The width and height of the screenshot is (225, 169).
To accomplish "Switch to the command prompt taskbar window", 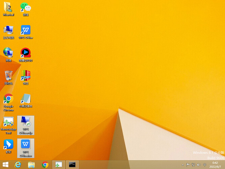I will coord(72,165).
